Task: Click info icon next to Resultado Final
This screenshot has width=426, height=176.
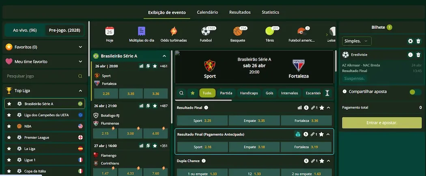Action: (206, 107)
